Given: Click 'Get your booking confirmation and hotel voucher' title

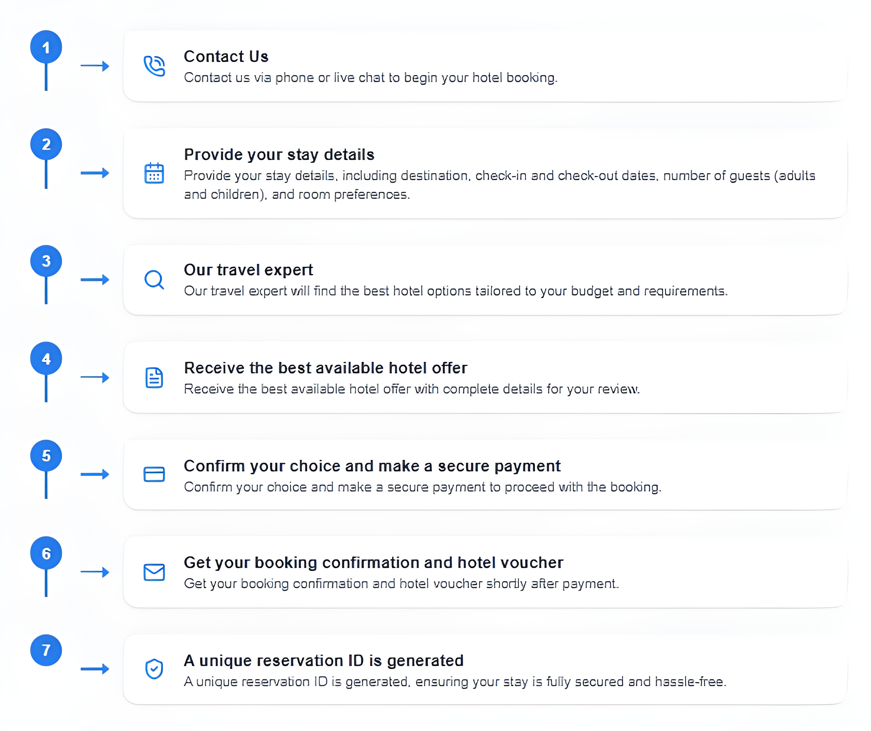Looking at the screenshot, I should pos(373,563).
